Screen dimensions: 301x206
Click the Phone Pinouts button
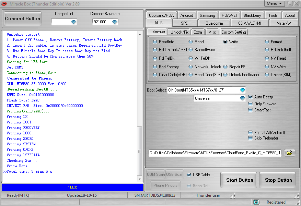pos(165,185)
